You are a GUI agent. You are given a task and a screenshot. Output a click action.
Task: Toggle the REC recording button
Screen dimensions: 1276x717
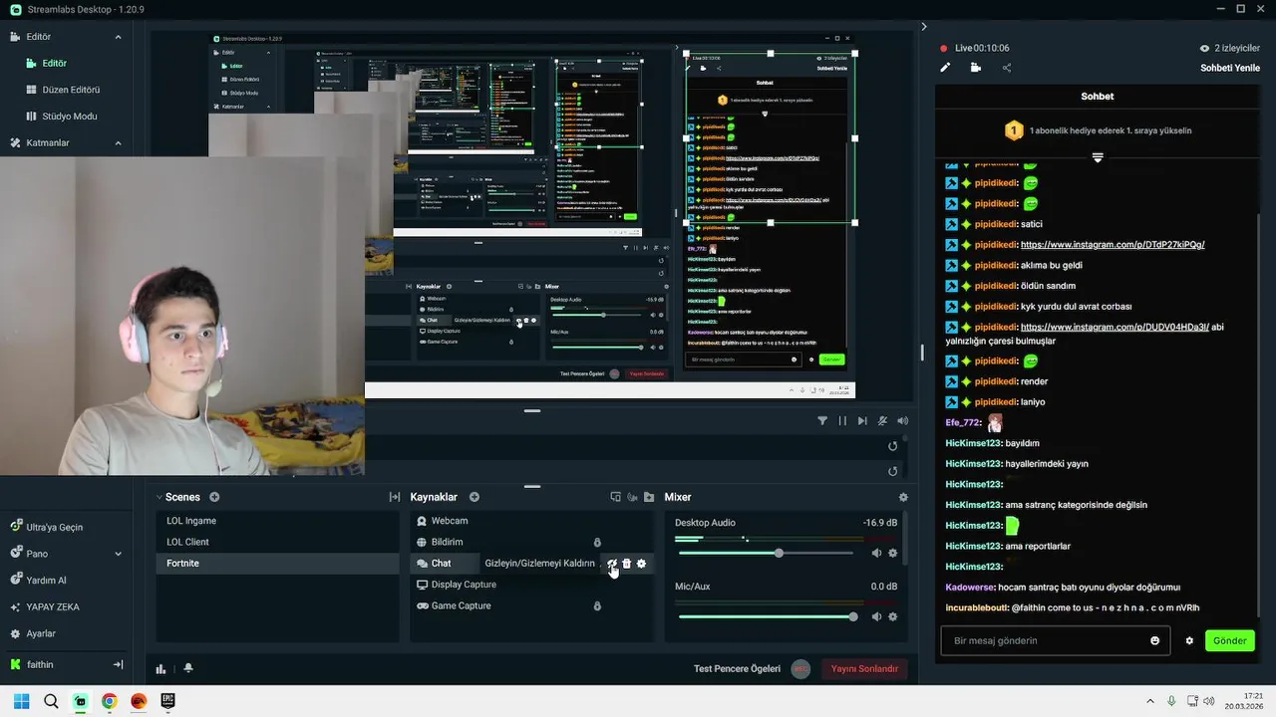pos(800,669)
